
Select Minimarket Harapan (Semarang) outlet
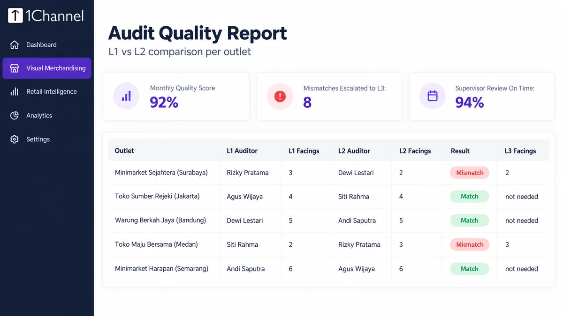[161, 269]
